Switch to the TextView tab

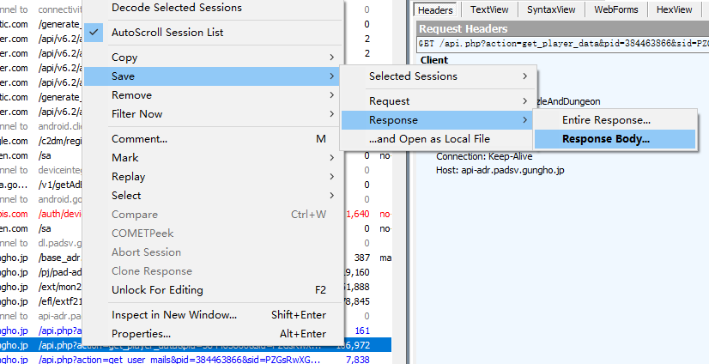pos(488,10)
